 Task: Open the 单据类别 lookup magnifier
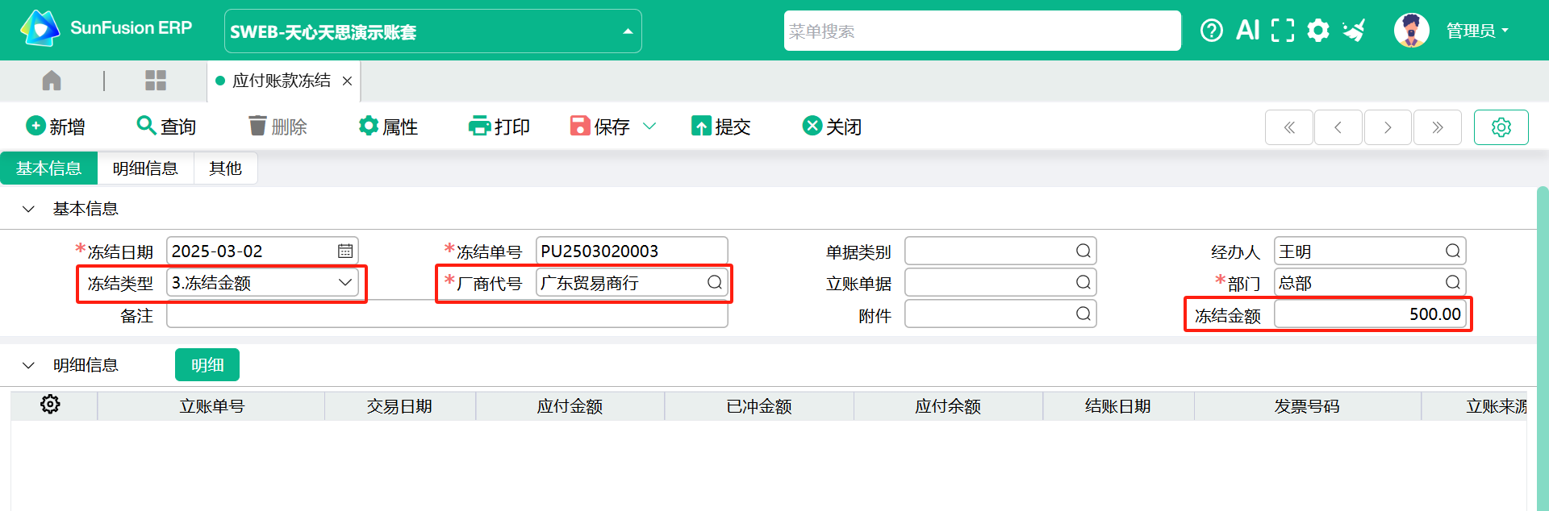1083,251
